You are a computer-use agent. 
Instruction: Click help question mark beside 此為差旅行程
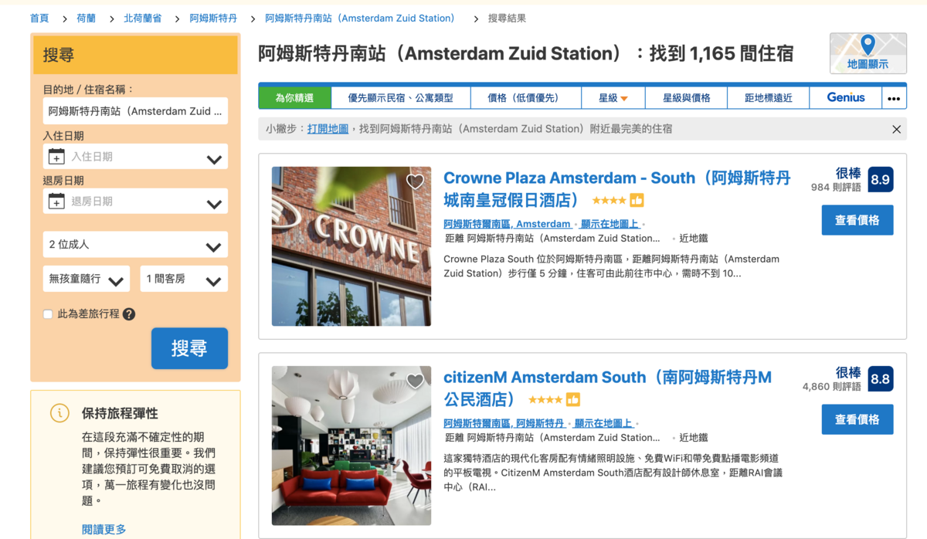(x=129, y=314)
